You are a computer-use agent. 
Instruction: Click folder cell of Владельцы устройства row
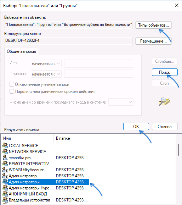coord(71,200)
